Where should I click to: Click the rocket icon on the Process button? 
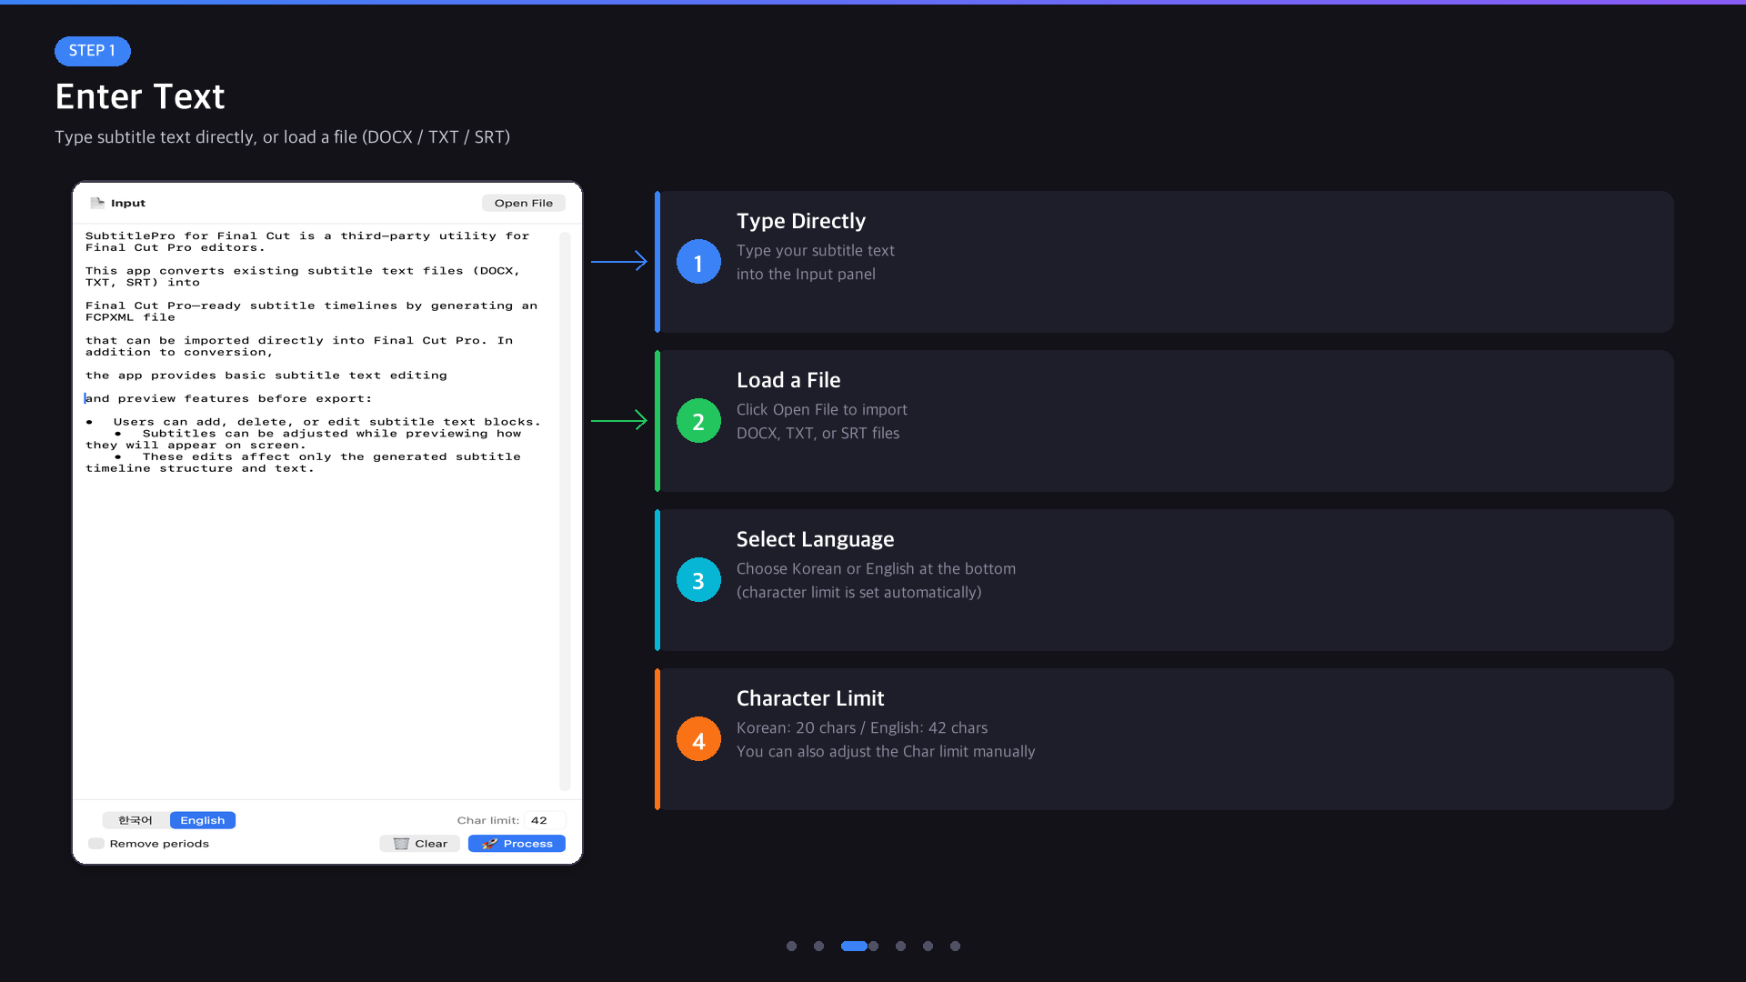pyautogui.click(x=488, y=843)
